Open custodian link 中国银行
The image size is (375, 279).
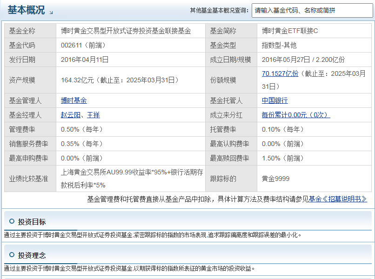pos(275,100)
